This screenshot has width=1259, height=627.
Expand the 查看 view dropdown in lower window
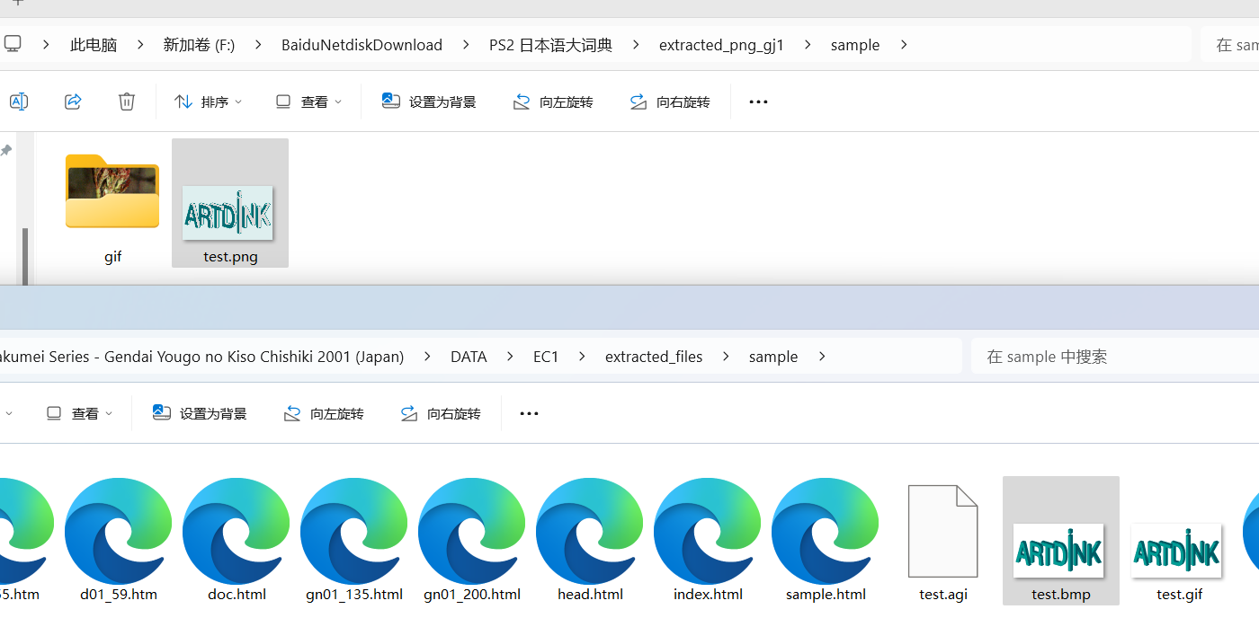click(x=80, y=414)
